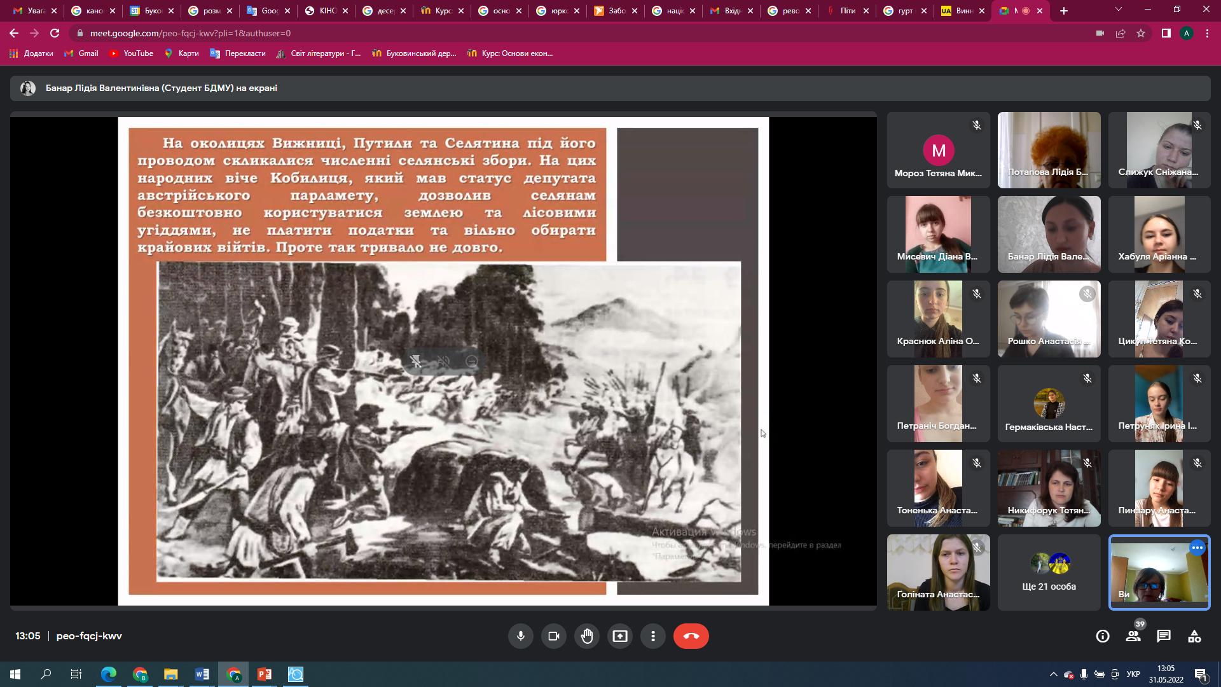Select the Хабуля Аріанна video tile

[1159, 234]
